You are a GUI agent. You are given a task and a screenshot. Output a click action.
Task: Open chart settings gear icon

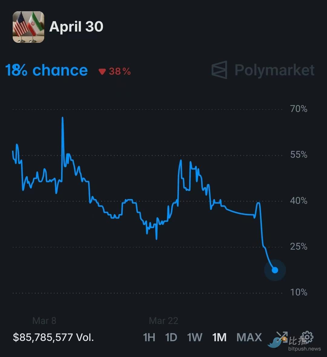(307, 336)
